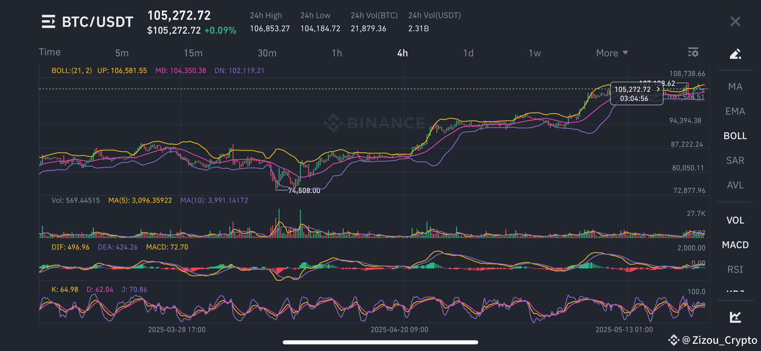Tap the DN: 102,119.21 Bollinger value
Image resolution: width=761 pixels, height=351 pixels.
(x=240, y=71)
